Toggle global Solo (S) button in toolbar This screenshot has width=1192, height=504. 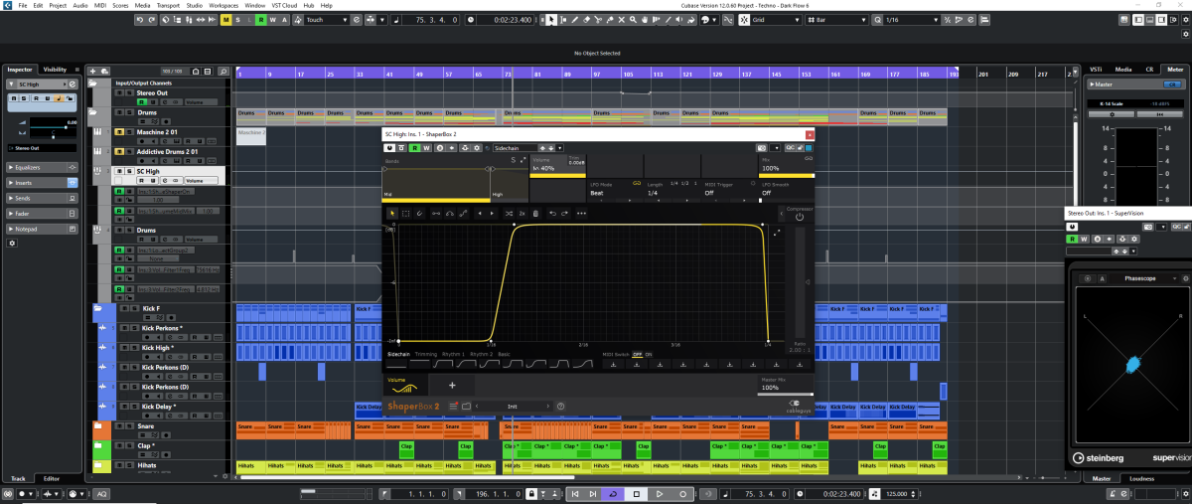tap(237, 19)
